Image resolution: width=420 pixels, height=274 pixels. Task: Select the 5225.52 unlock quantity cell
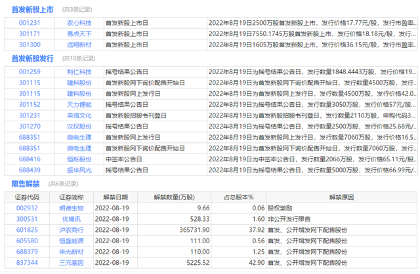[x=175, y=263]
